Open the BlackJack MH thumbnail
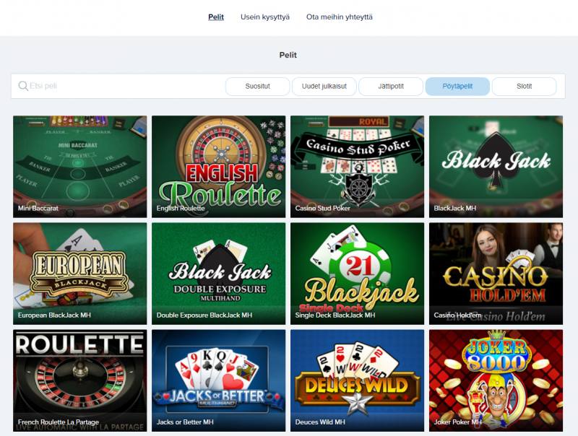Viewport: 578px width, 436px height. point(496,167)
